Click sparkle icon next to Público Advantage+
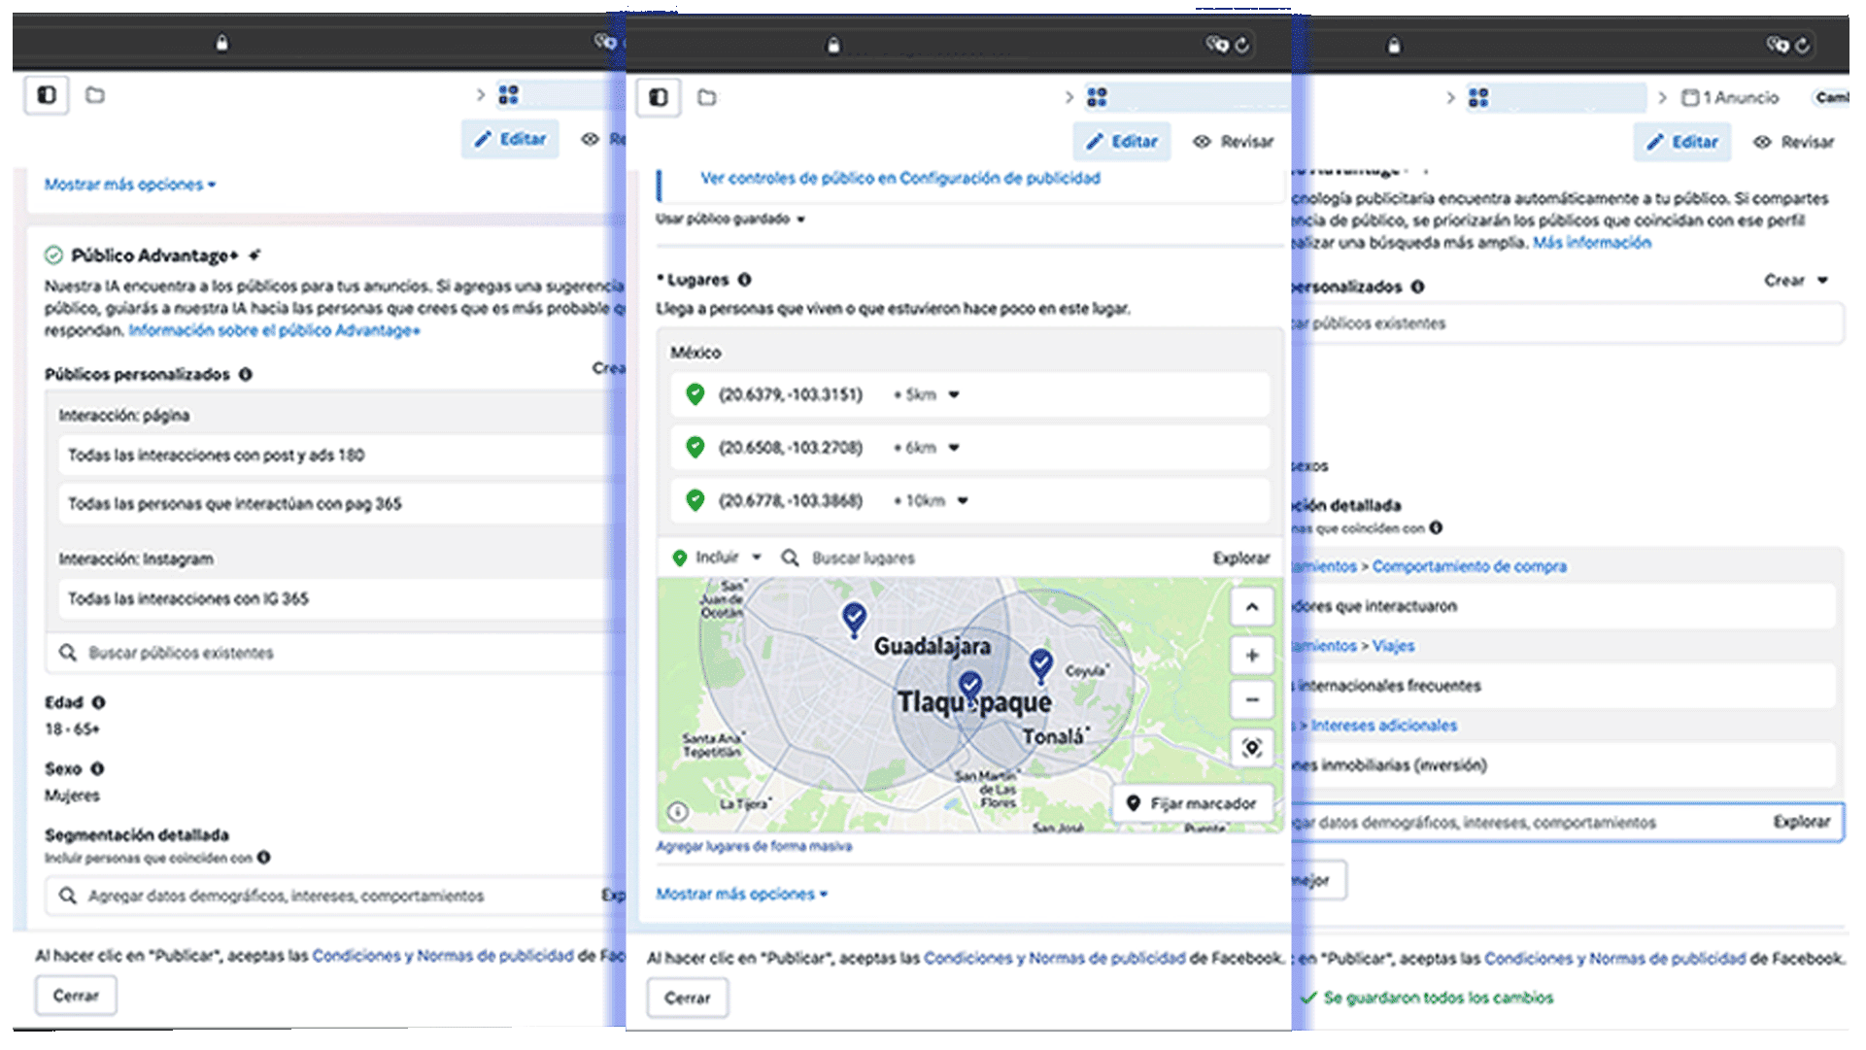 [254, 255]
